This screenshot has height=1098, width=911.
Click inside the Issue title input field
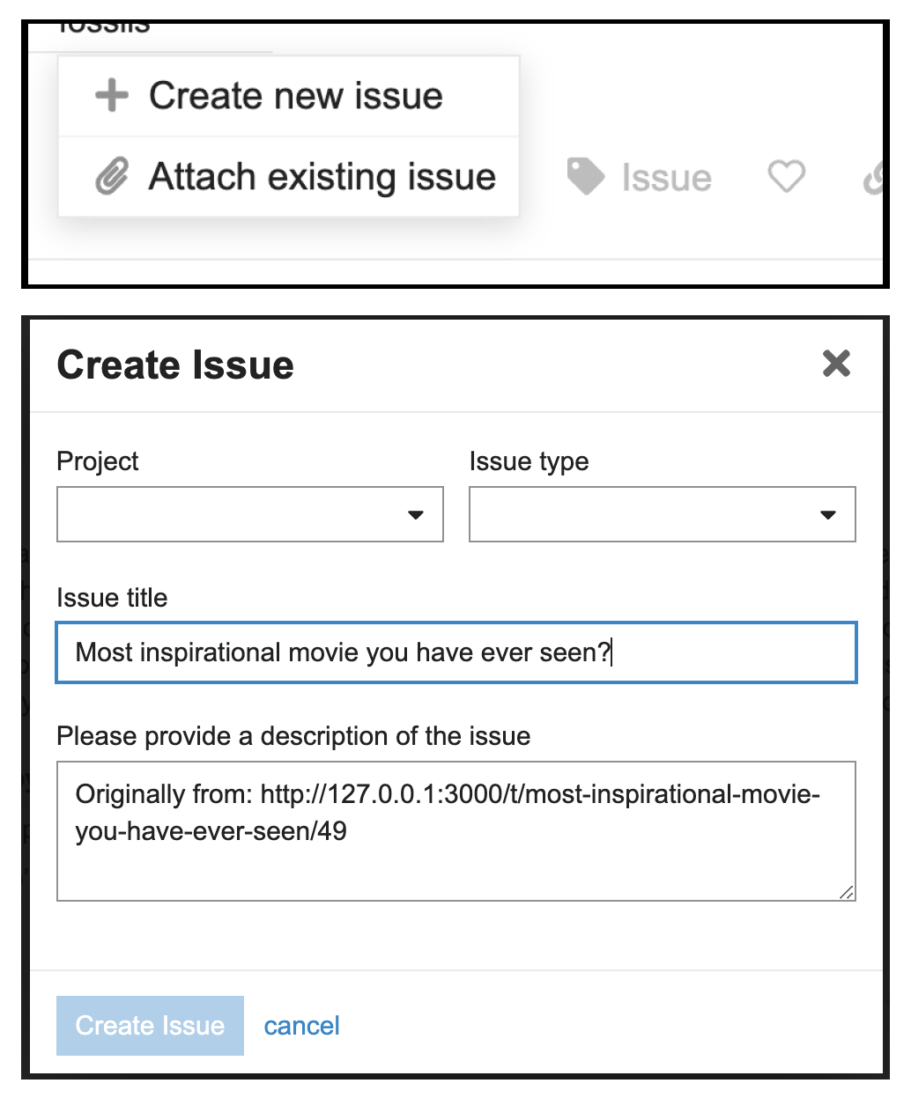tap(456, 652)
